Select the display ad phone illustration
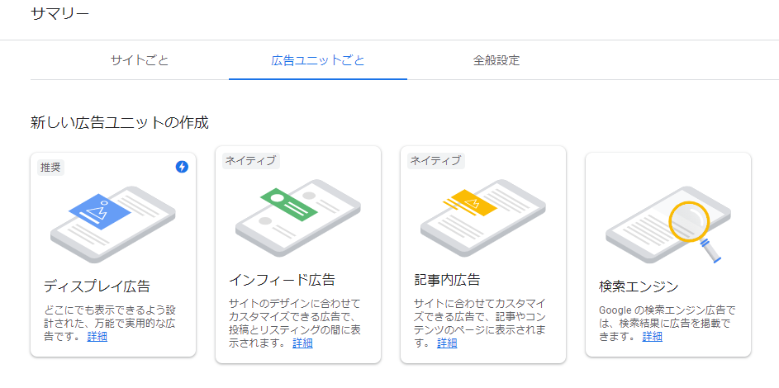 (x=113, y=224)
